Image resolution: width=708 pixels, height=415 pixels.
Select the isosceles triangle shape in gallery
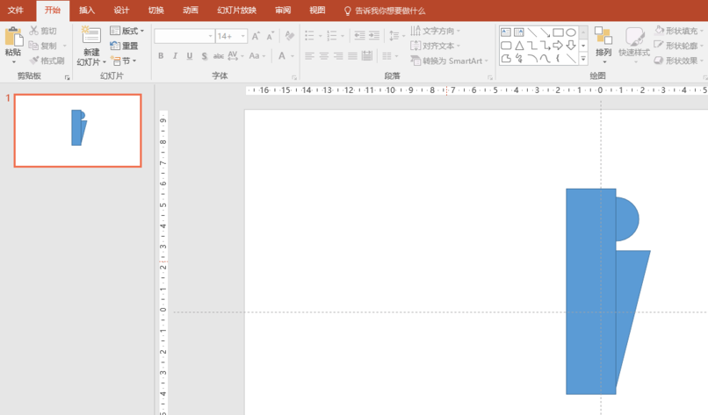pos(519,46)
